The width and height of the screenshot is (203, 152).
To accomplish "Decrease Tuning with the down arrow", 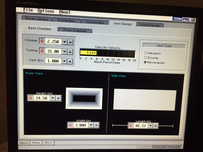I will click(64, 52).
